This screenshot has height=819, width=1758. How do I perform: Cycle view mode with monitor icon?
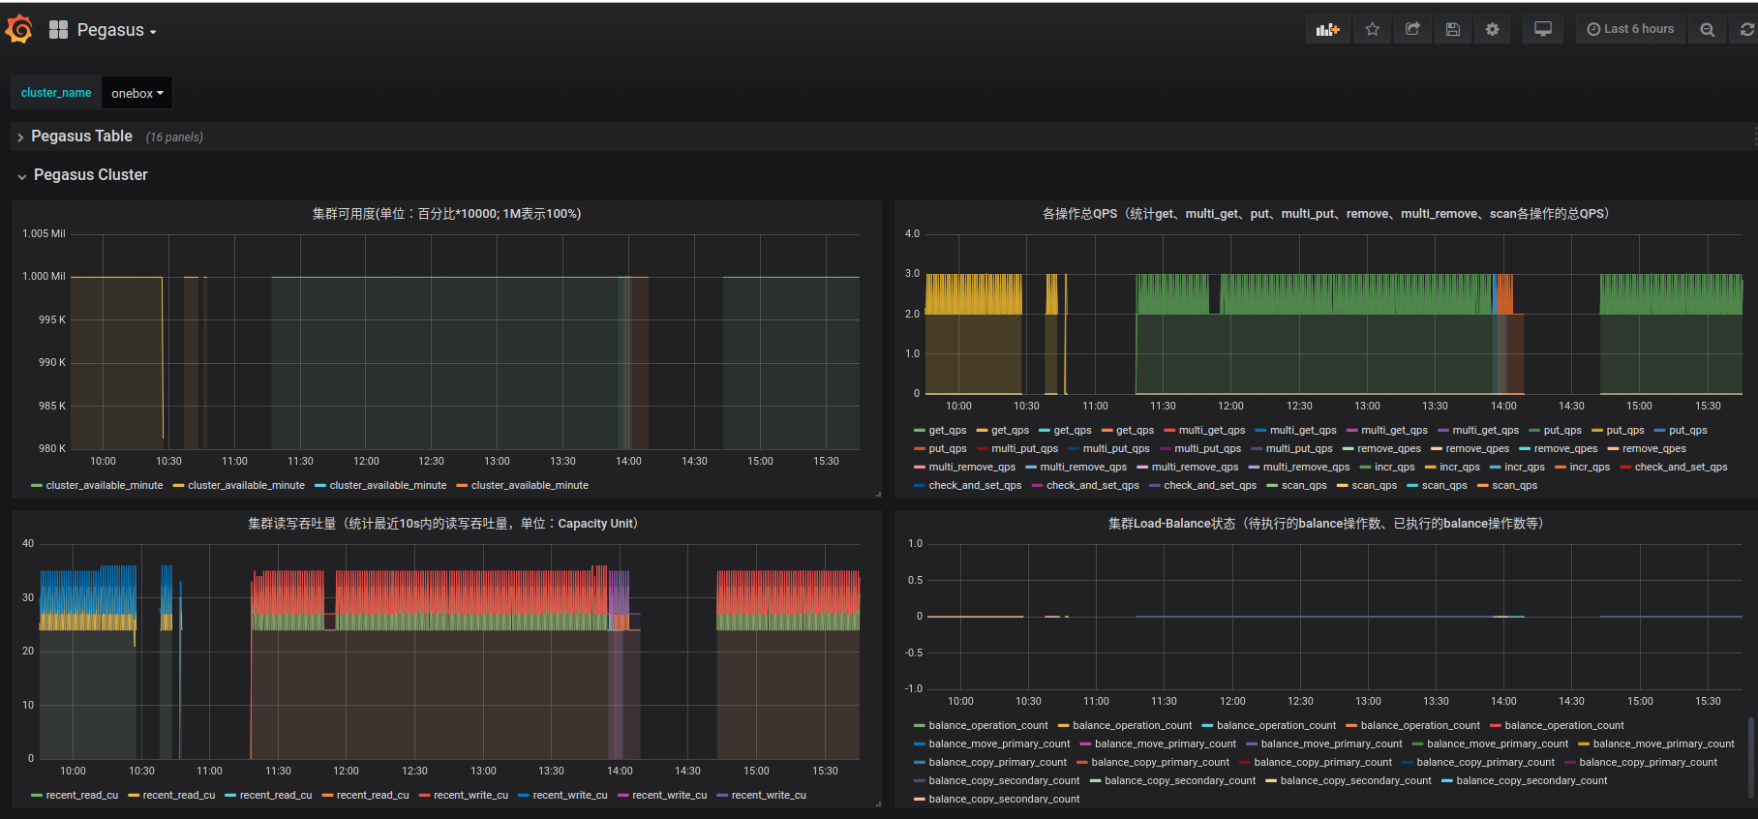click(1543, 30)
